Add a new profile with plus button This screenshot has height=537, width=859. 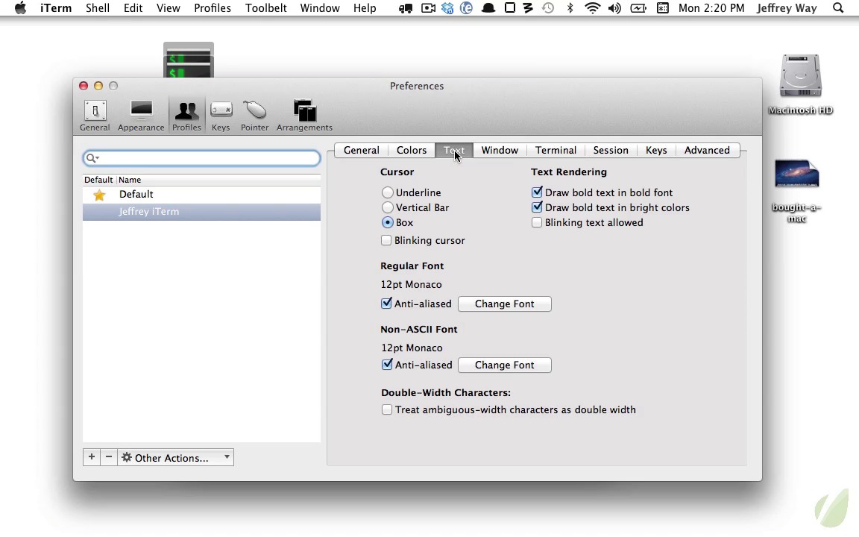92,457
